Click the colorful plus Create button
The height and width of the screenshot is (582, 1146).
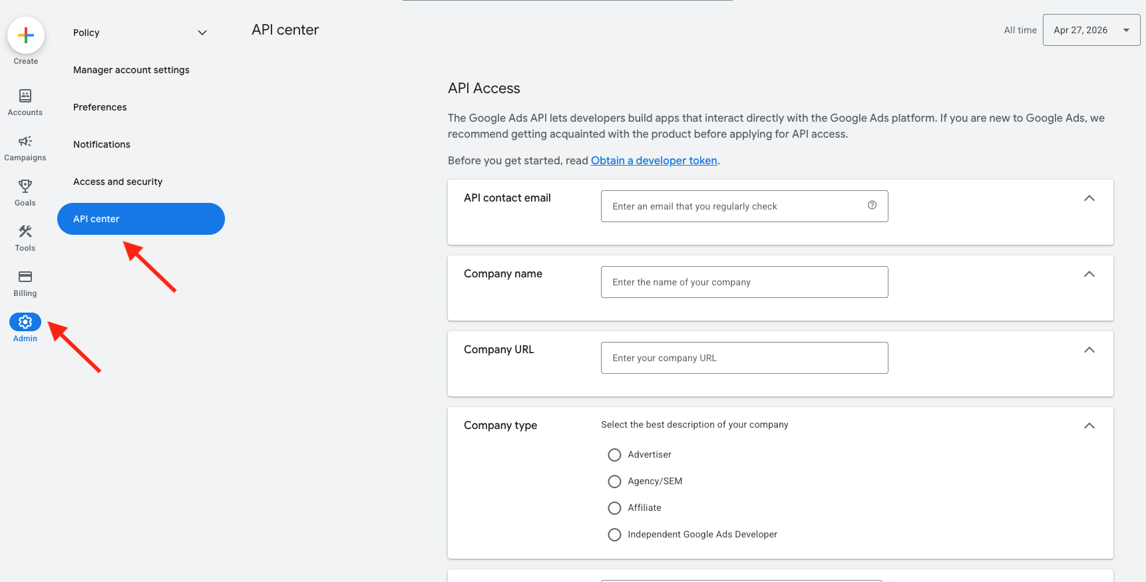pos(26,35)
